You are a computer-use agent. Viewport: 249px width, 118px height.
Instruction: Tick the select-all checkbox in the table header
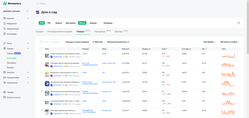coord(42,49)
